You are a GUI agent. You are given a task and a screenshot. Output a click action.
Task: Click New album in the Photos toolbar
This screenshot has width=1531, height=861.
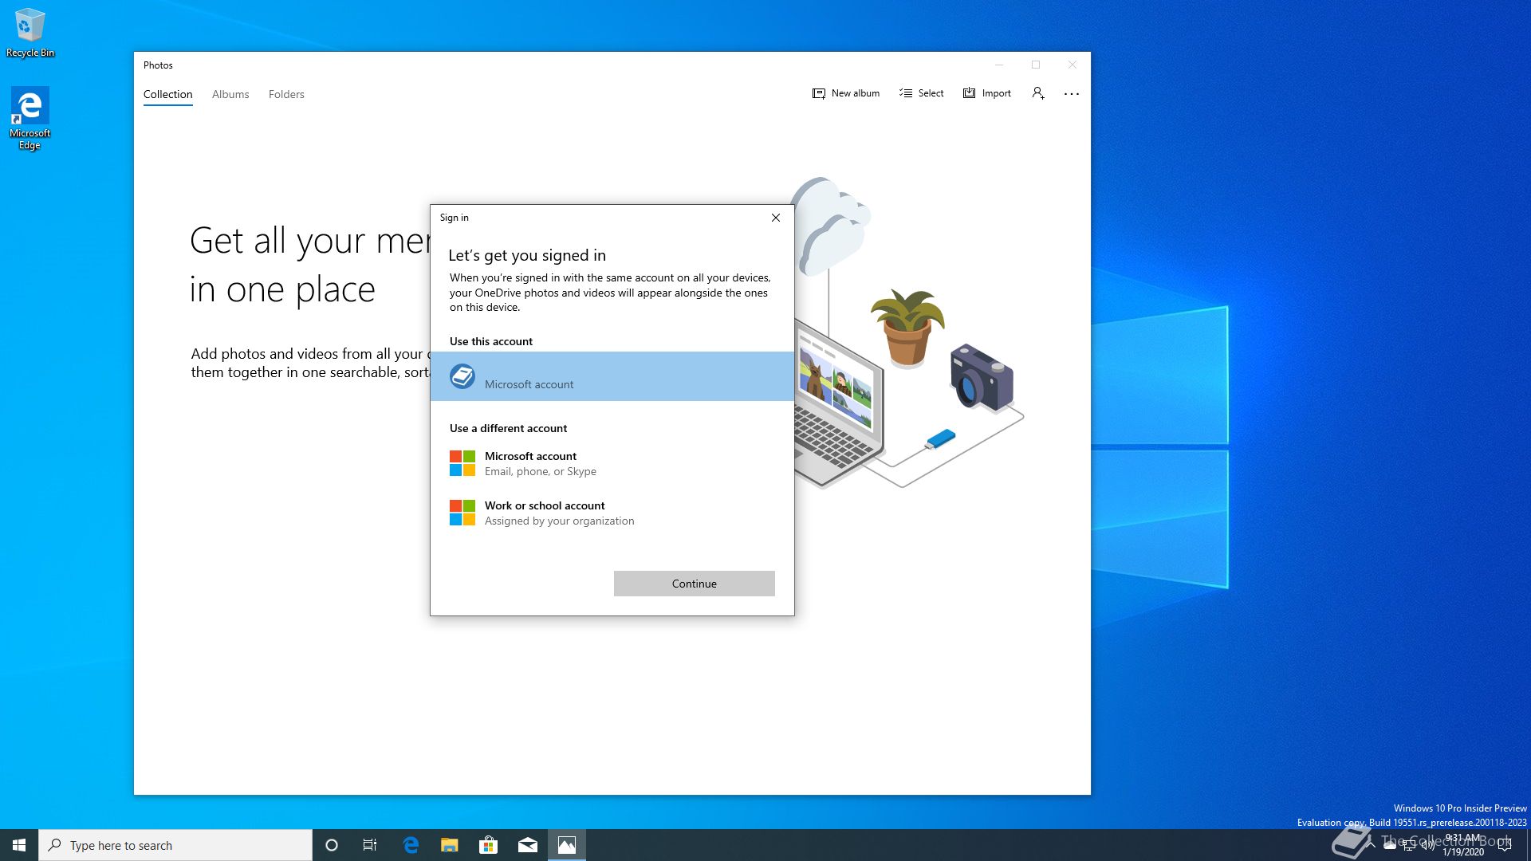(846, 93)
